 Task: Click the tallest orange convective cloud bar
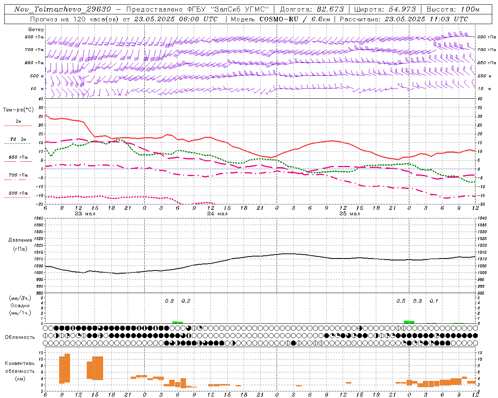click(x=67, y=368)
